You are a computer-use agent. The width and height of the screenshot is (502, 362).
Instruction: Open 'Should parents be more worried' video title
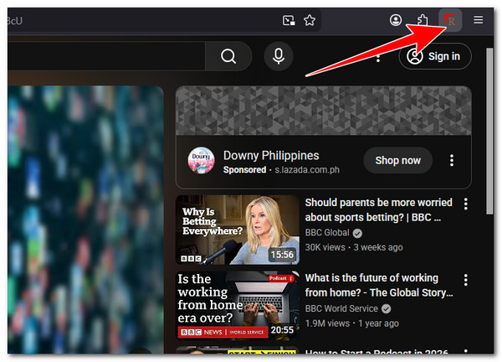(378, 209)
